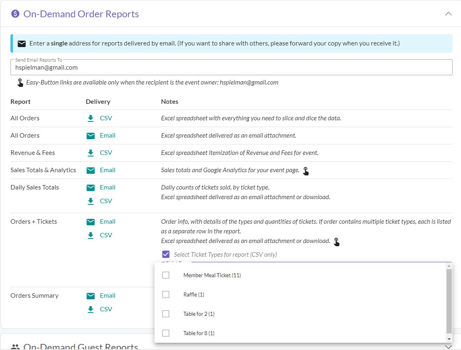The image size is (461, 350).
Task: Click download icon for Orders + Tickets CSV
Action: [91, 235]
